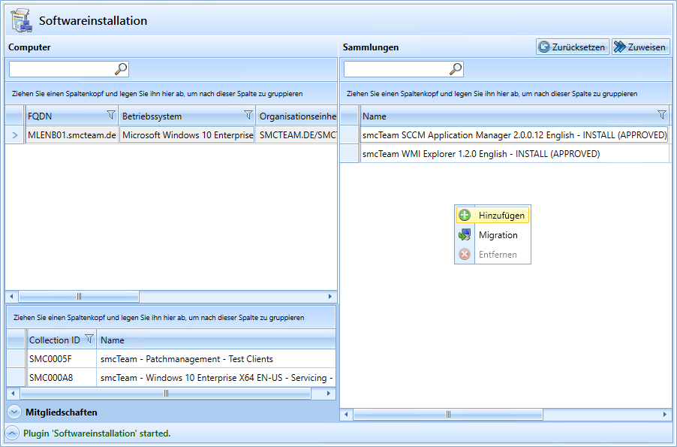
Task: Click the Computer search magnifier icon
Action: pyautogui.click(x=121, y=68)
